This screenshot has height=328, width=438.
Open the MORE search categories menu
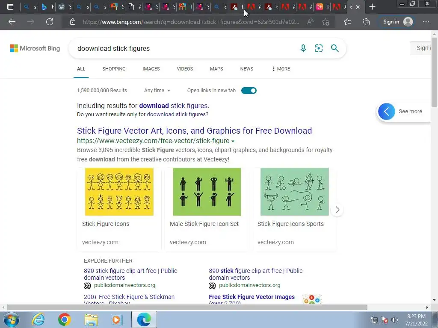pyautogui.click(x=281, y=69)
